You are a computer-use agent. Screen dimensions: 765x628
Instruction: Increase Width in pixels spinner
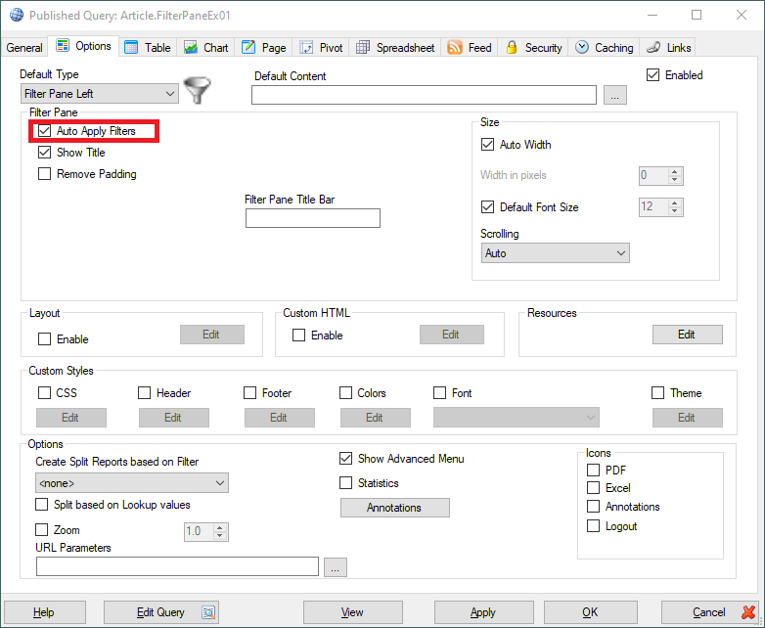675,172
